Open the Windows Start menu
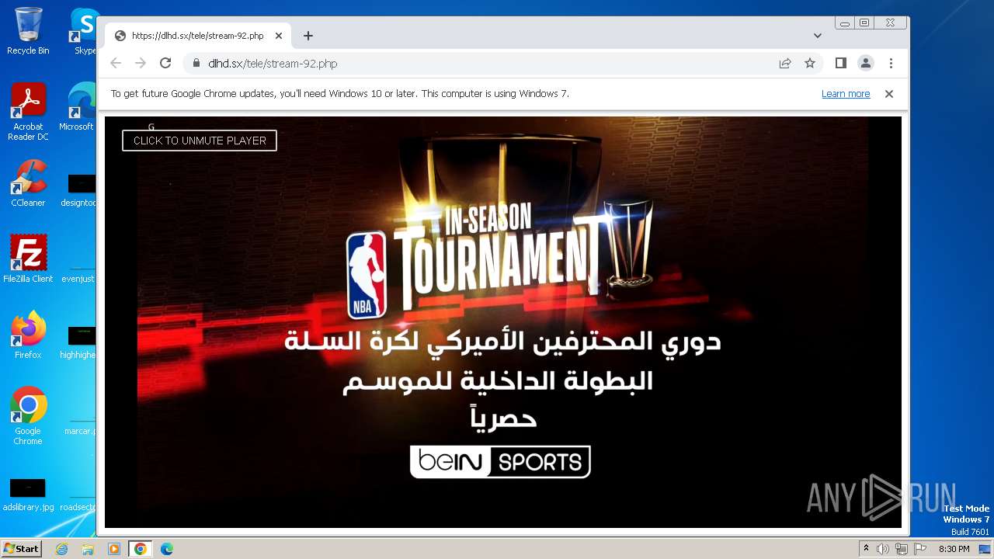 tap(21, 549)
